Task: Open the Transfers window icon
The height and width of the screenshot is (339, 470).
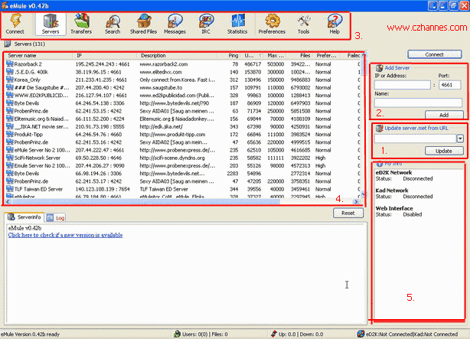Action: coord(80,23)
